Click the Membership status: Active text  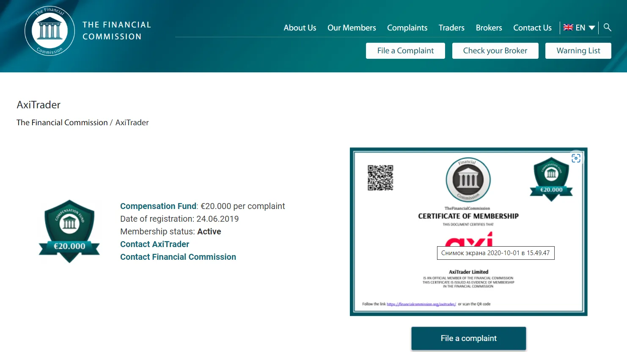click(170, 231)
